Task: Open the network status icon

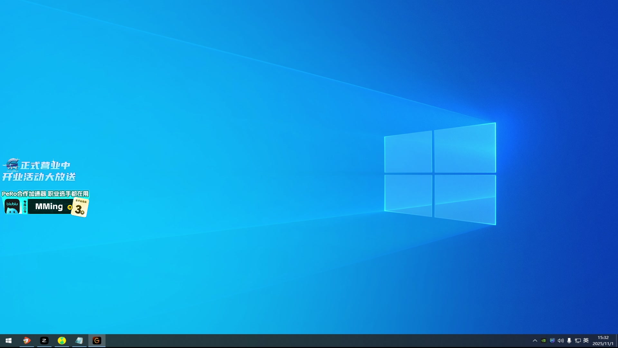Action: (578, 341)
